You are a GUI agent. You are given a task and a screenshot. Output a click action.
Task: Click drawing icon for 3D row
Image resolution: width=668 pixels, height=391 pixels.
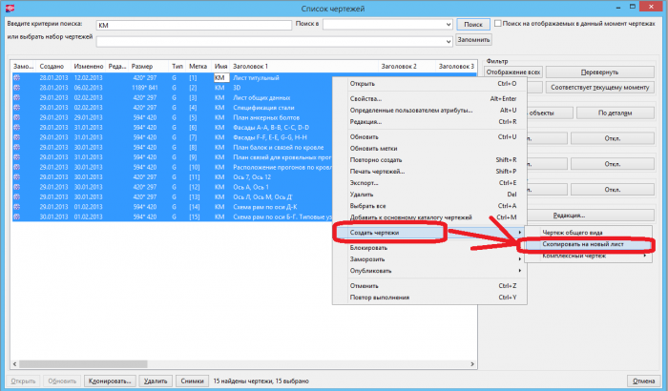pyautogui.click(x=16, y=88)
